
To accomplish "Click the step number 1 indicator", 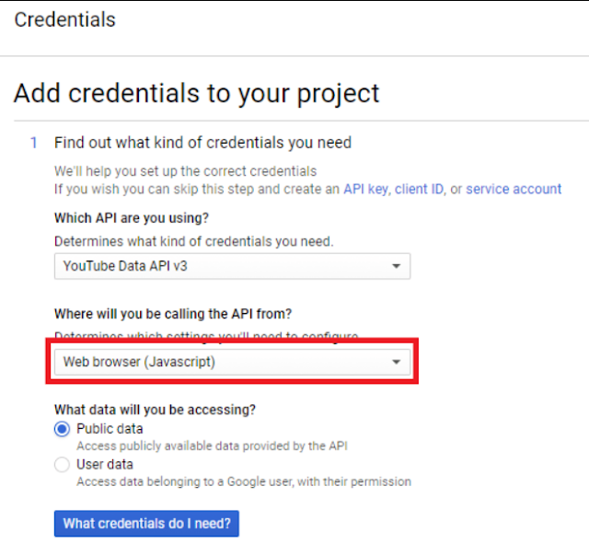I will [34, 143].
